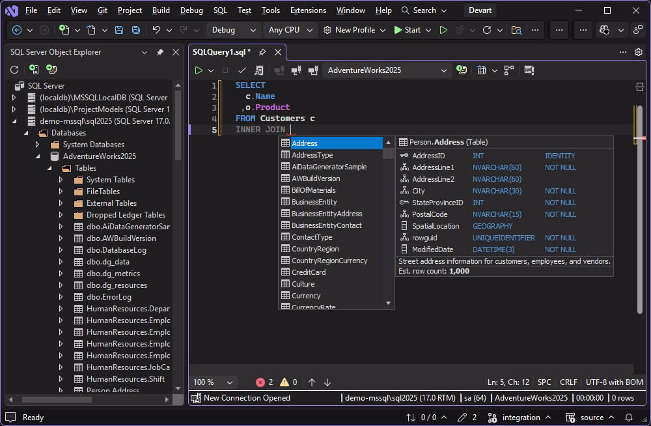Close the SQLQuery1.sql tab
Image resolution: width=651 pixels, height=426 pixels.
pyautogui.click(x=278, y=52)
